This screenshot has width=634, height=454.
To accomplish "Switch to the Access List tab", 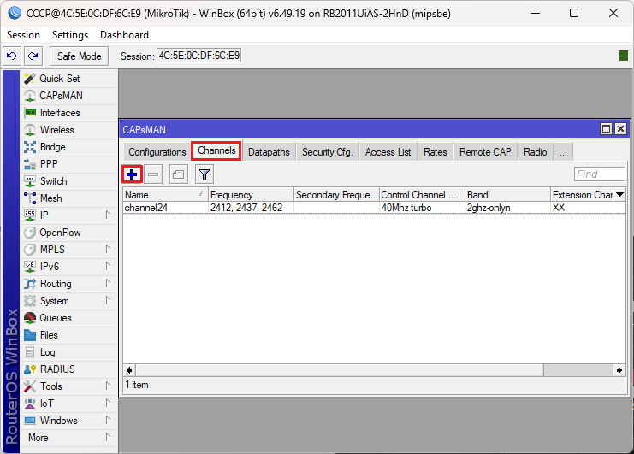I will pyautogui.click(x=388, y=152).
